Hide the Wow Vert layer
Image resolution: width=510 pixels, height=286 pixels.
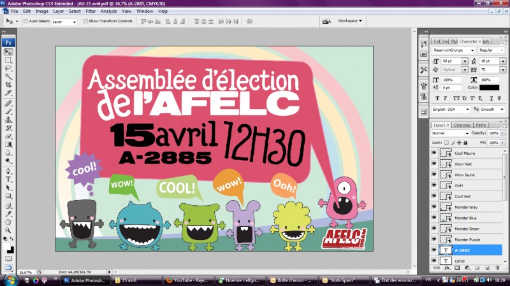tap(434, 164)
